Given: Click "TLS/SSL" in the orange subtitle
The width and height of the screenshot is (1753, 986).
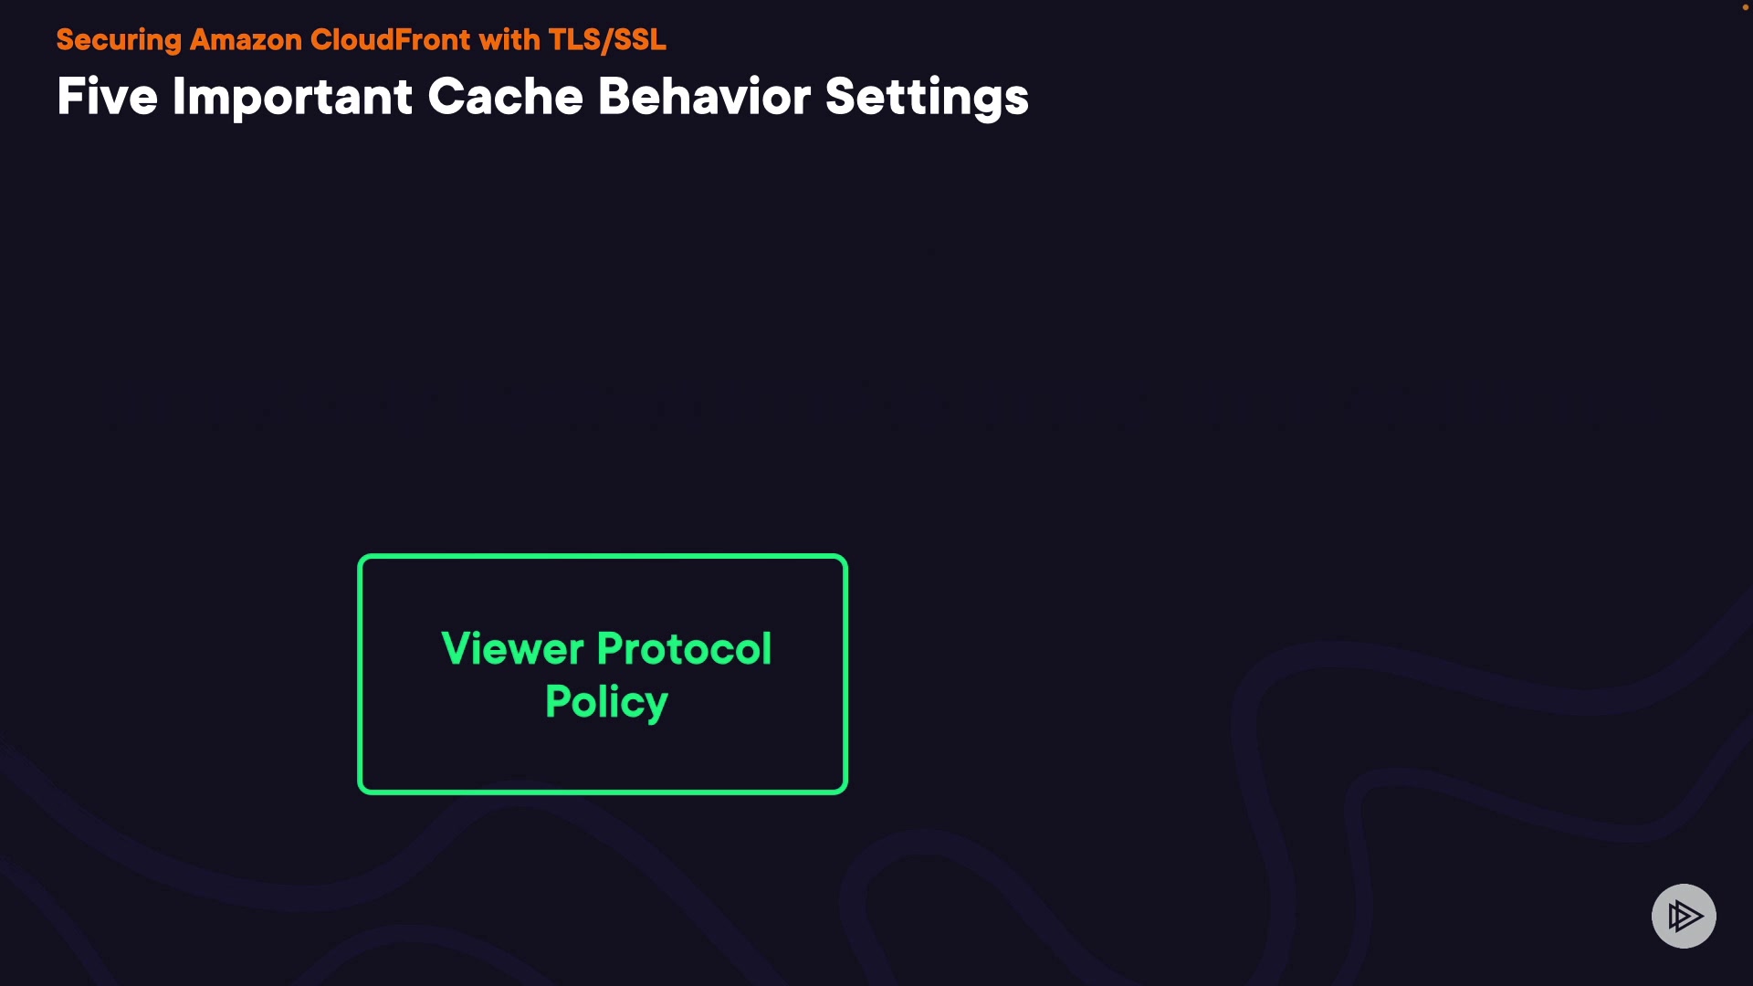Looking at the screenshot, I should tap(607, 40).
